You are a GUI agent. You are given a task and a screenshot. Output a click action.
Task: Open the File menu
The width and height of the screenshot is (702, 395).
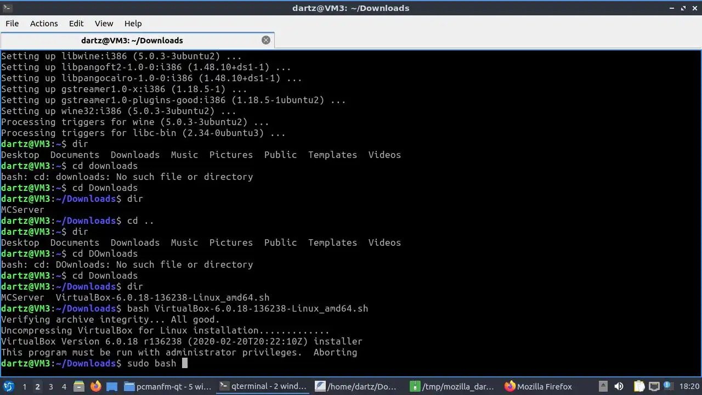(x=12, y=24)
